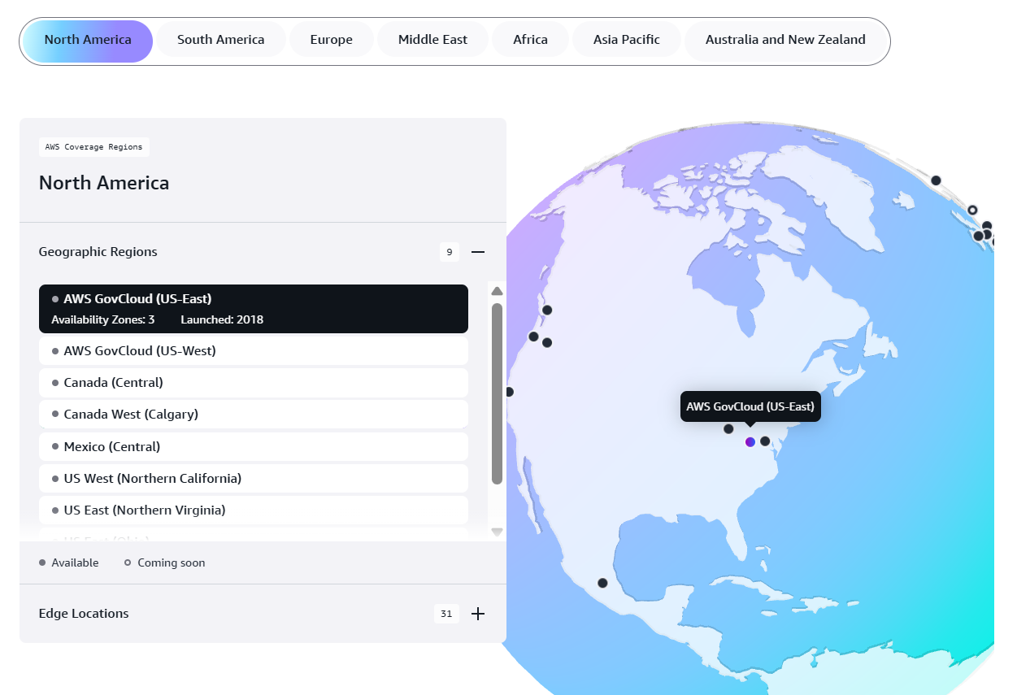Select AWS GovCloud (US-West) region
The width and height of the screenshot is (1017, 695).
point(254,351)
